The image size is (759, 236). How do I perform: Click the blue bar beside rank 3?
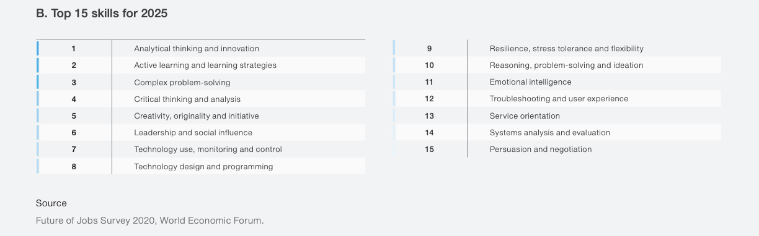click(38, 82)
